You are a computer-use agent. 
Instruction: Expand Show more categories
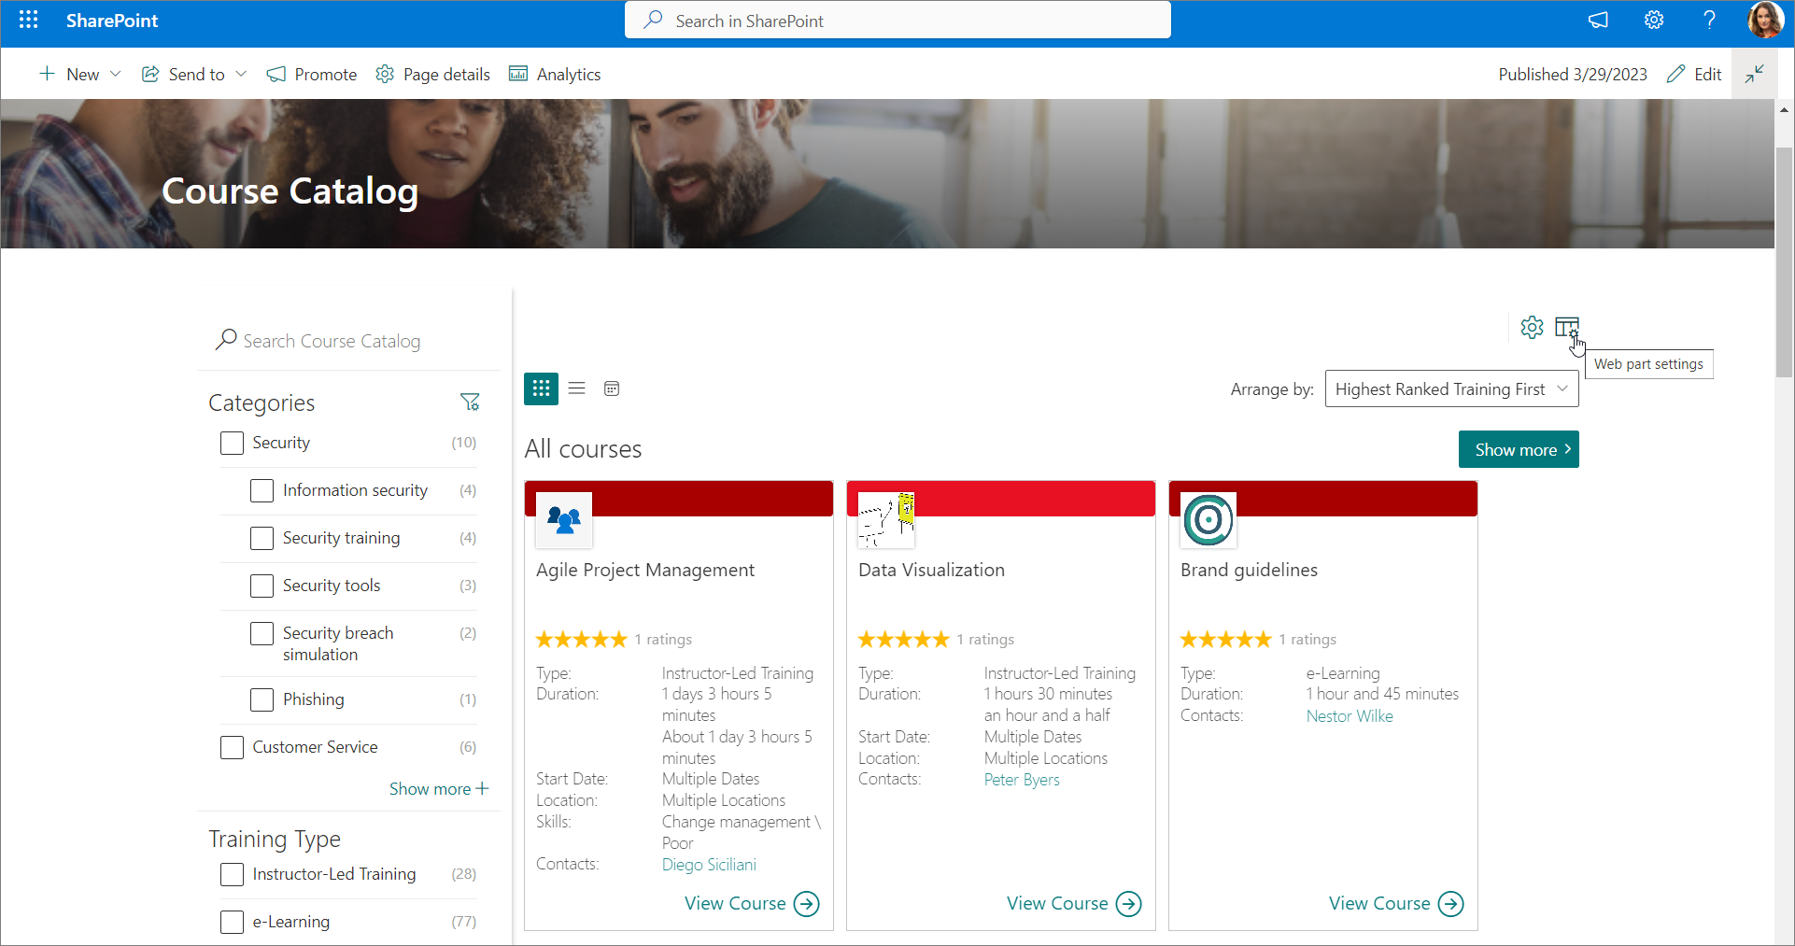(438, 789)
